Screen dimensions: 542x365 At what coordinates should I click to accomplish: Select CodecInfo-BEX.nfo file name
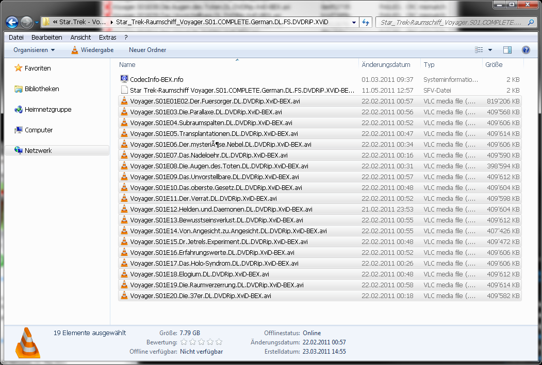coord(157,79)
